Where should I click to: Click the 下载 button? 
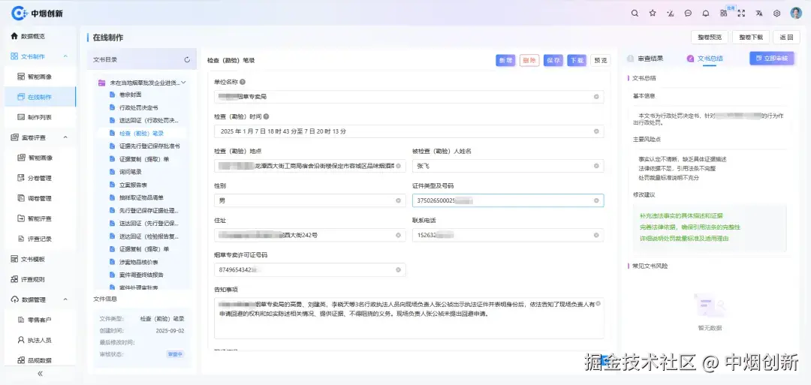pos(577,61)
